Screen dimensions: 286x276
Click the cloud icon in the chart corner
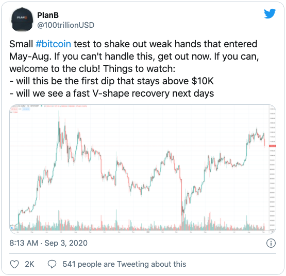(x=12, y=228)
